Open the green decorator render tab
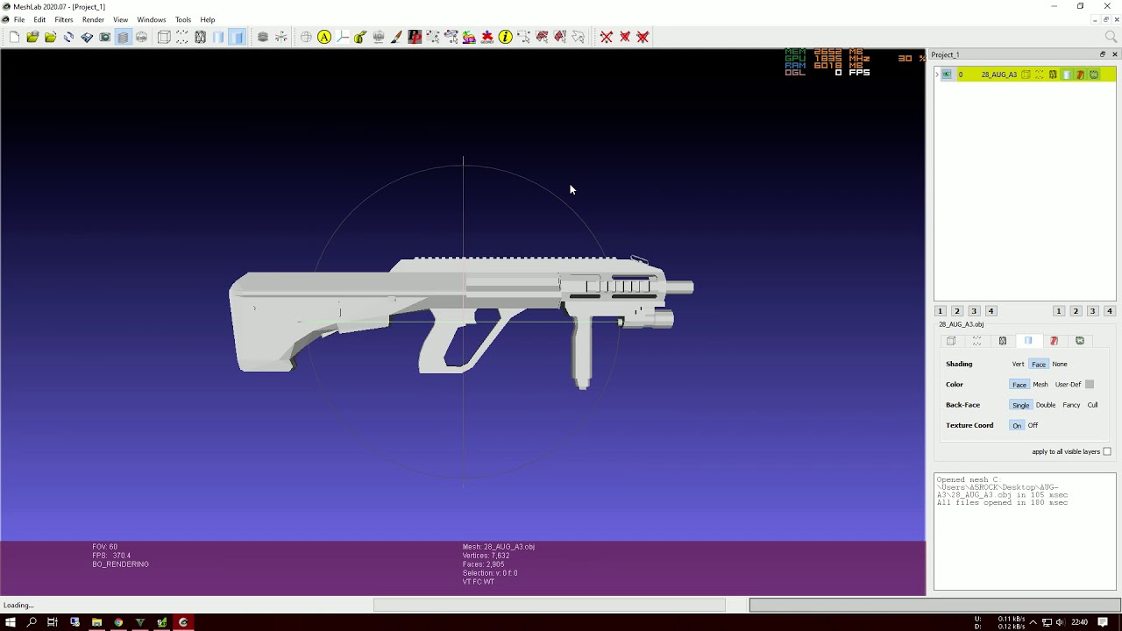1122x631 pixels. click(x=1080, y=341)
